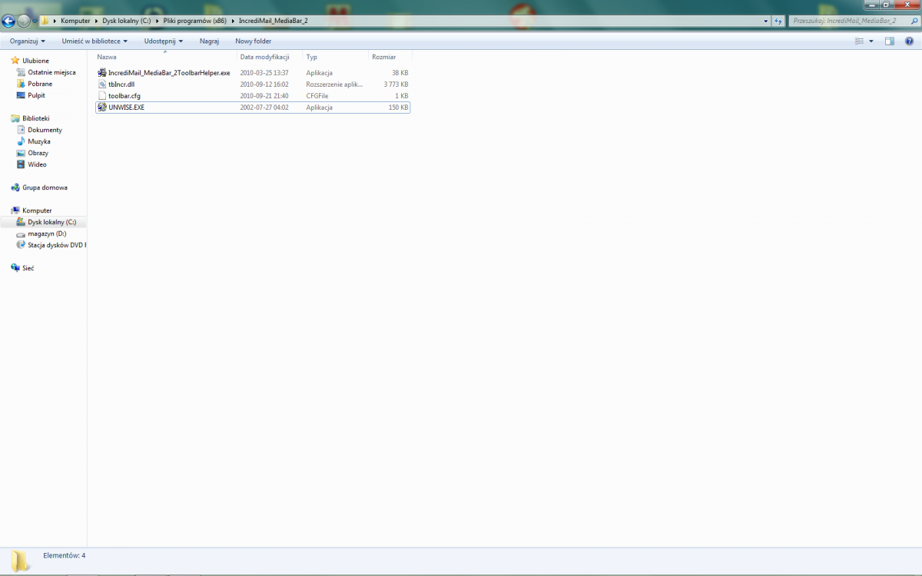Click the date 2010-09-12 16:02
This screenshot has width=922, height=576.
264,84
